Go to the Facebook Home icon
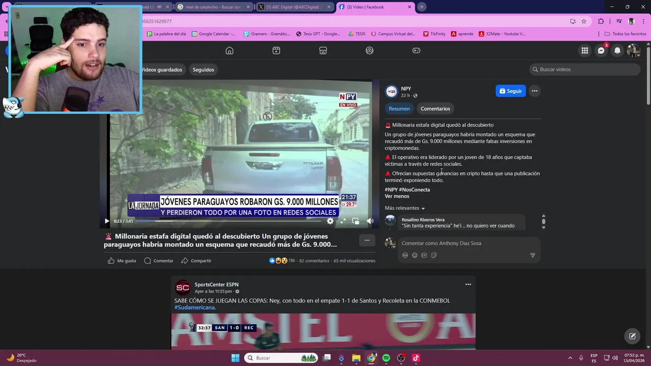The height and width of the screenshot is (366, 651). click(229, 50)
